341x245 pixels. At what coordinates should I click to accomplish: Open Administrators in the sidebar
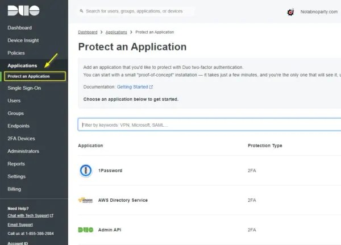coord(23,151)
